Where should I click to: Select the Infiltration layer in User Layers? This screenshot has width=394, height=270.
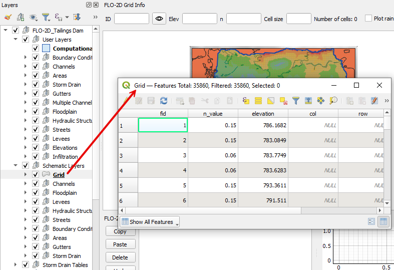tap(65, 157)
